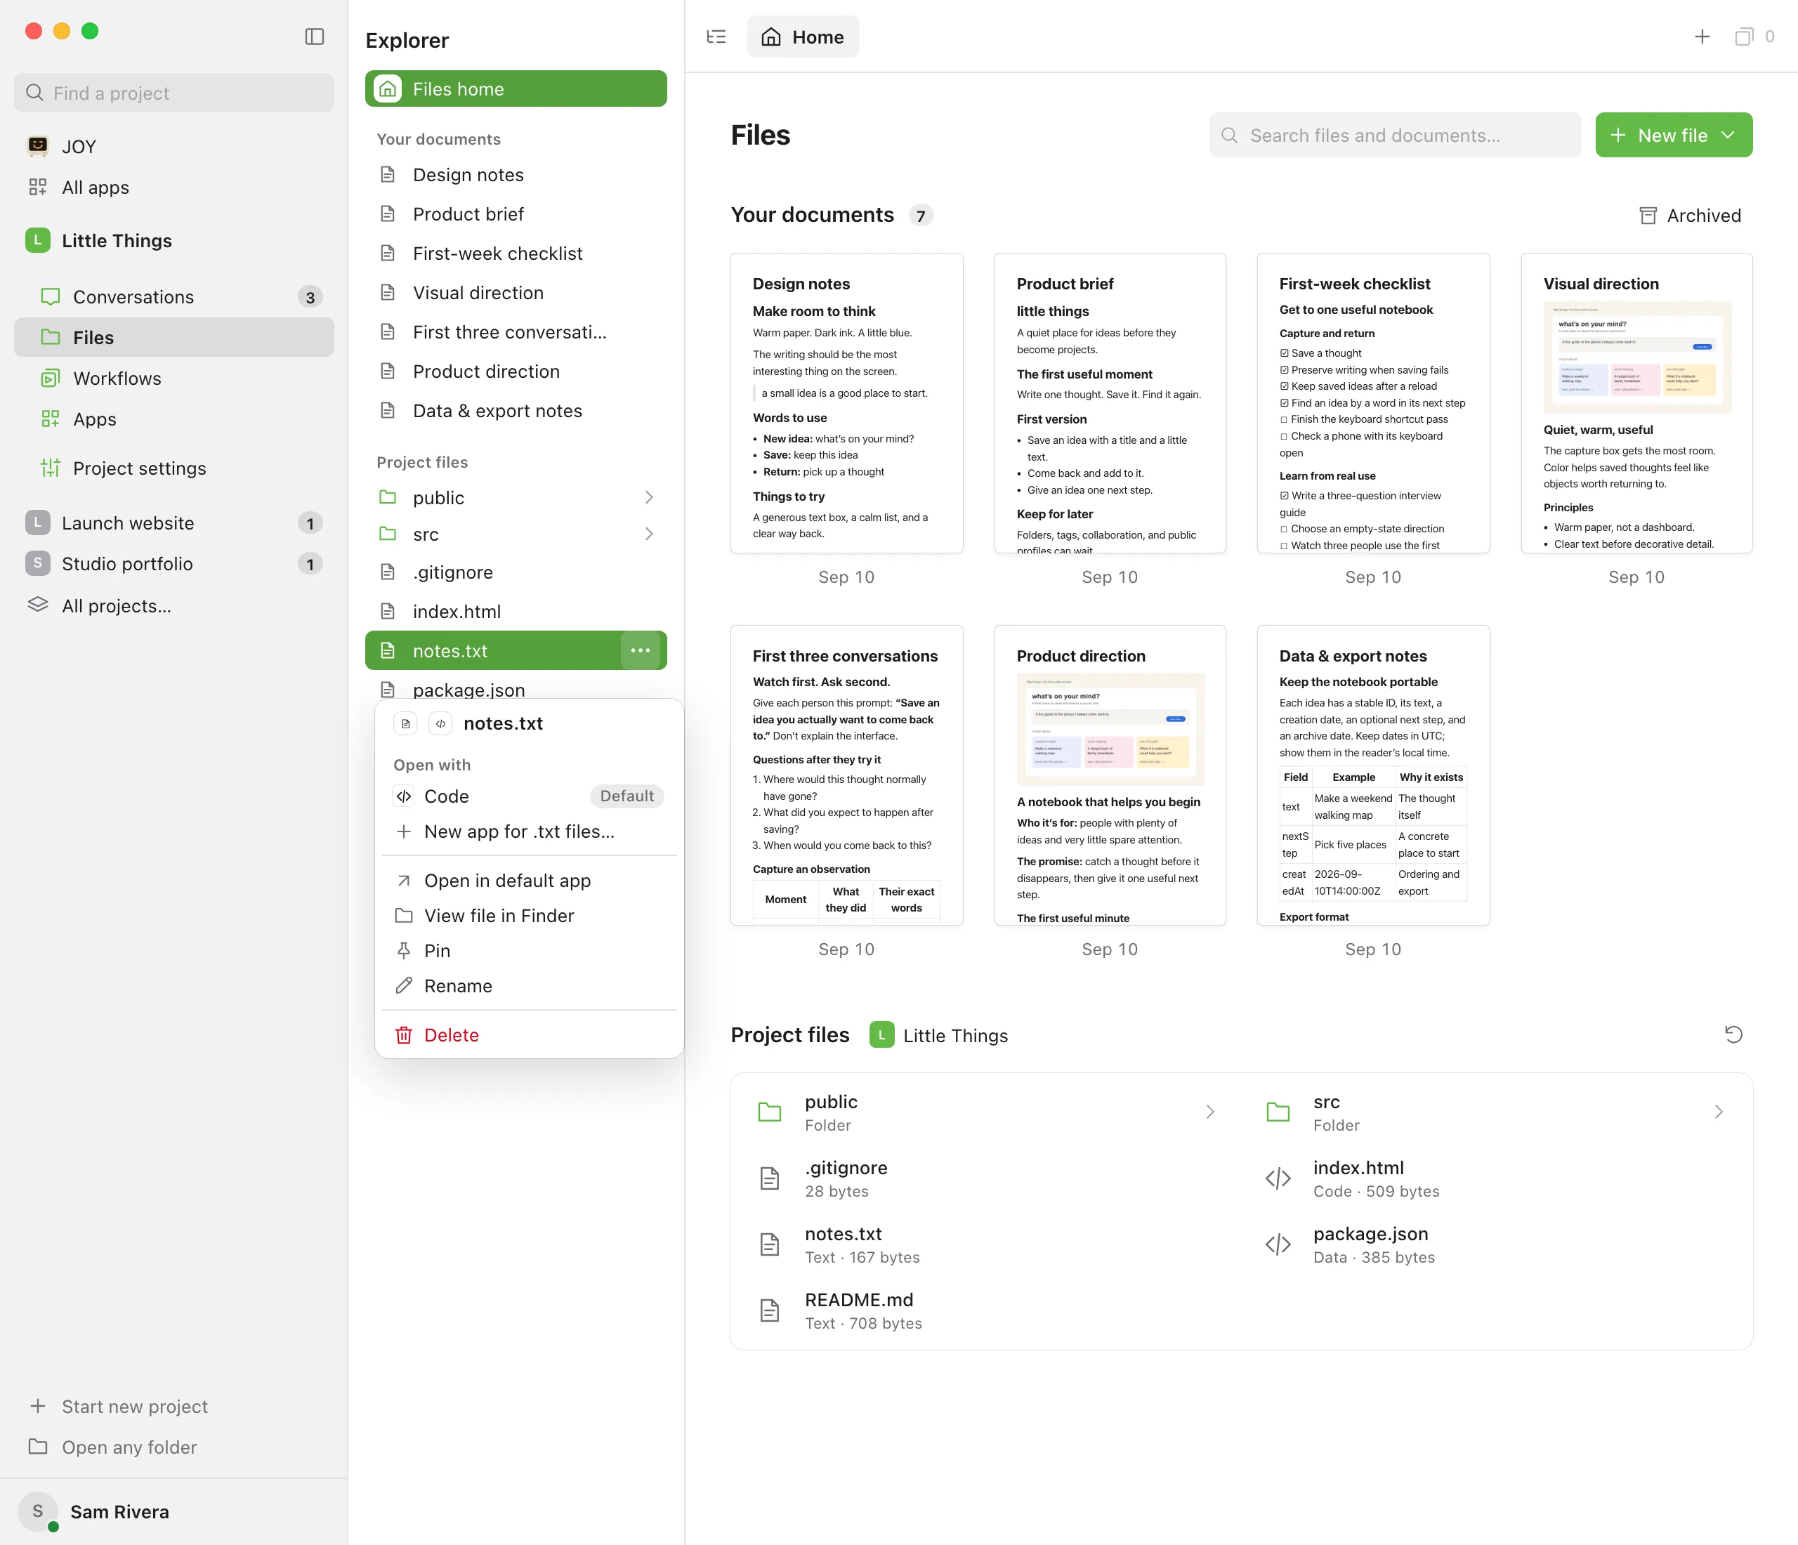Viewport: 1798px width, 1545px height.
Task: Open the Launch website project
Action: [173, 523]
